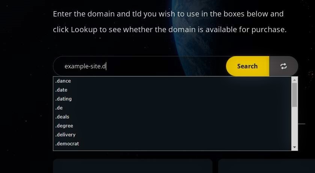Click the dark right card below the list

[267, 166]
